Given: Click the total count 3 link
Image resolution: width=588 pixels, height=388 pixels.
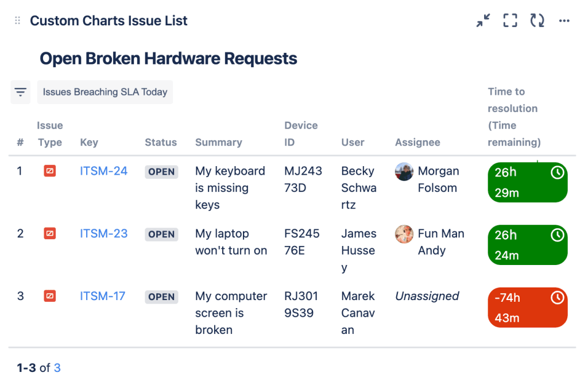Looking at the screenshot, I should click(x=57, y=368).
